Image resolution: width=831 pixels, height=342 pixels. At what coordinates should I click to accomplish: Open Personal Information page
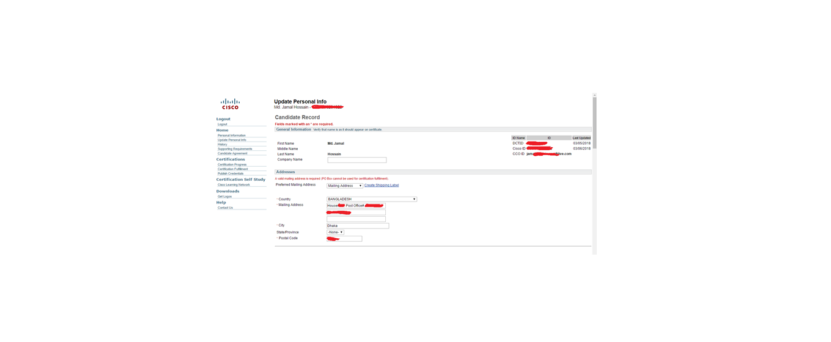(232, 135)
